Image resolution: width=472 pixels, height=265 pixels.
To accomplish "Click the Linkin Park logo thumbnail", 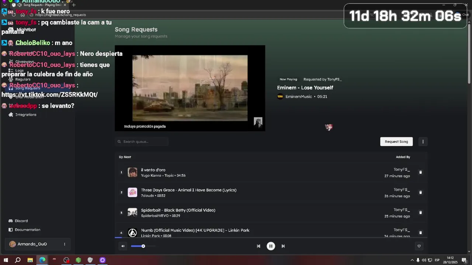I will [132, 233].
